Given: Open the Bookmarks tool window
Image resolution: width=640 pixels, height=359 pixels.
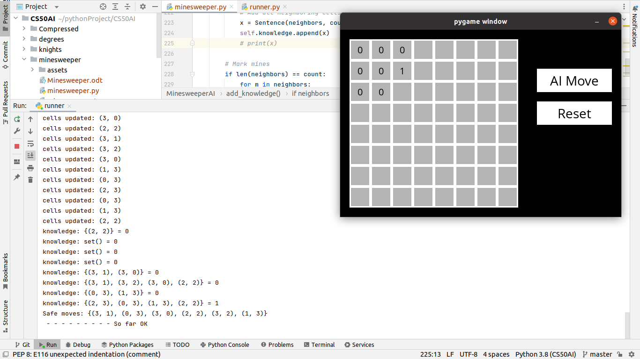Looking at the screenshot, I should (x=6, y=271).
